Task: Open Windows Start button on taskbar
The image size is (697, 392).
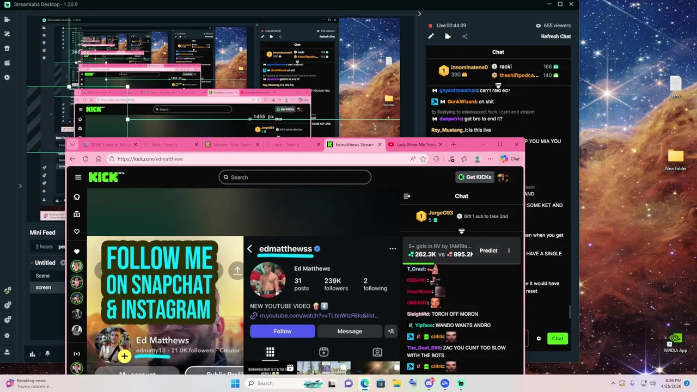Action: (x=235, y=383)
